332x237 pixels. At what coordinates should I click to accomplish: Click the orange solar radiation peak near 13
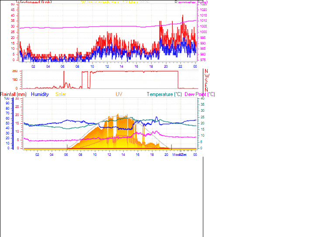point(118,115)
